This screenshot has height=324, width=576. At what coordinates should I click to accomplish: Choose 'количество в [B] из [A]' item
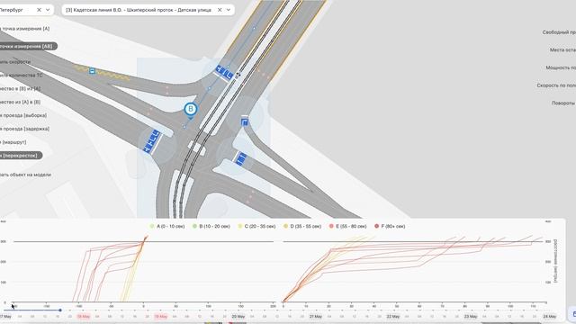20,88
